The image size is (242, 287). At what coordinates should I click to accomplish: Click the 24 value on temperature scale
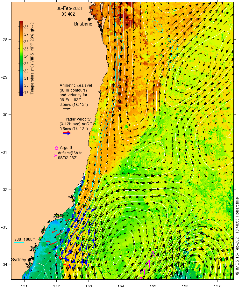pyautogui.click(x=26, y=56)
